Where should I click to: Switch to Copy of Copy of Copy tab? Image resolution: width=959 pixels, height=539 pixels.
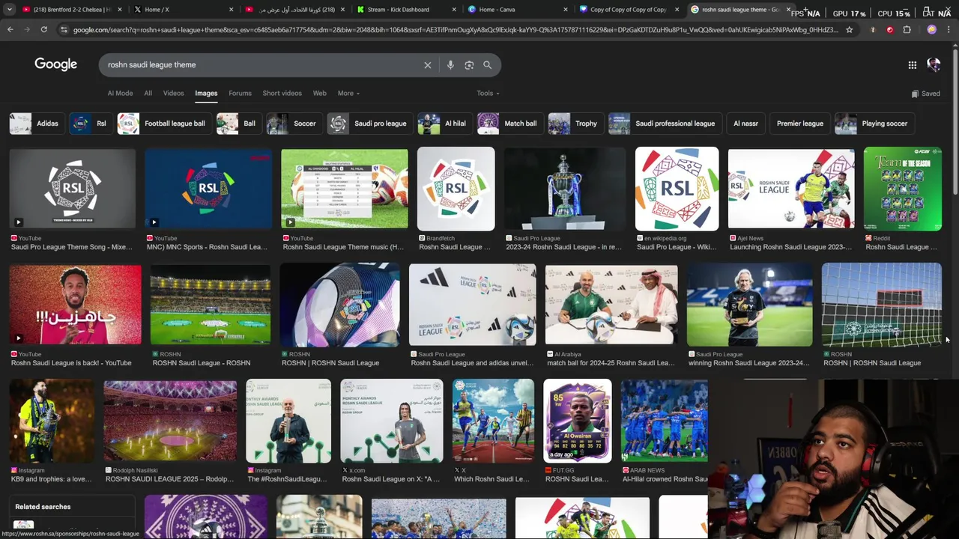coord(628,10)
